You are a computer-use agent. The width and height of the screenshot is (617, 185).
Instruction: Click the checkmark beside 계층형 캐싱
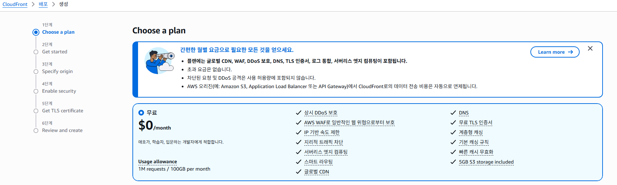pyautogui.click(x=453, y=132)
